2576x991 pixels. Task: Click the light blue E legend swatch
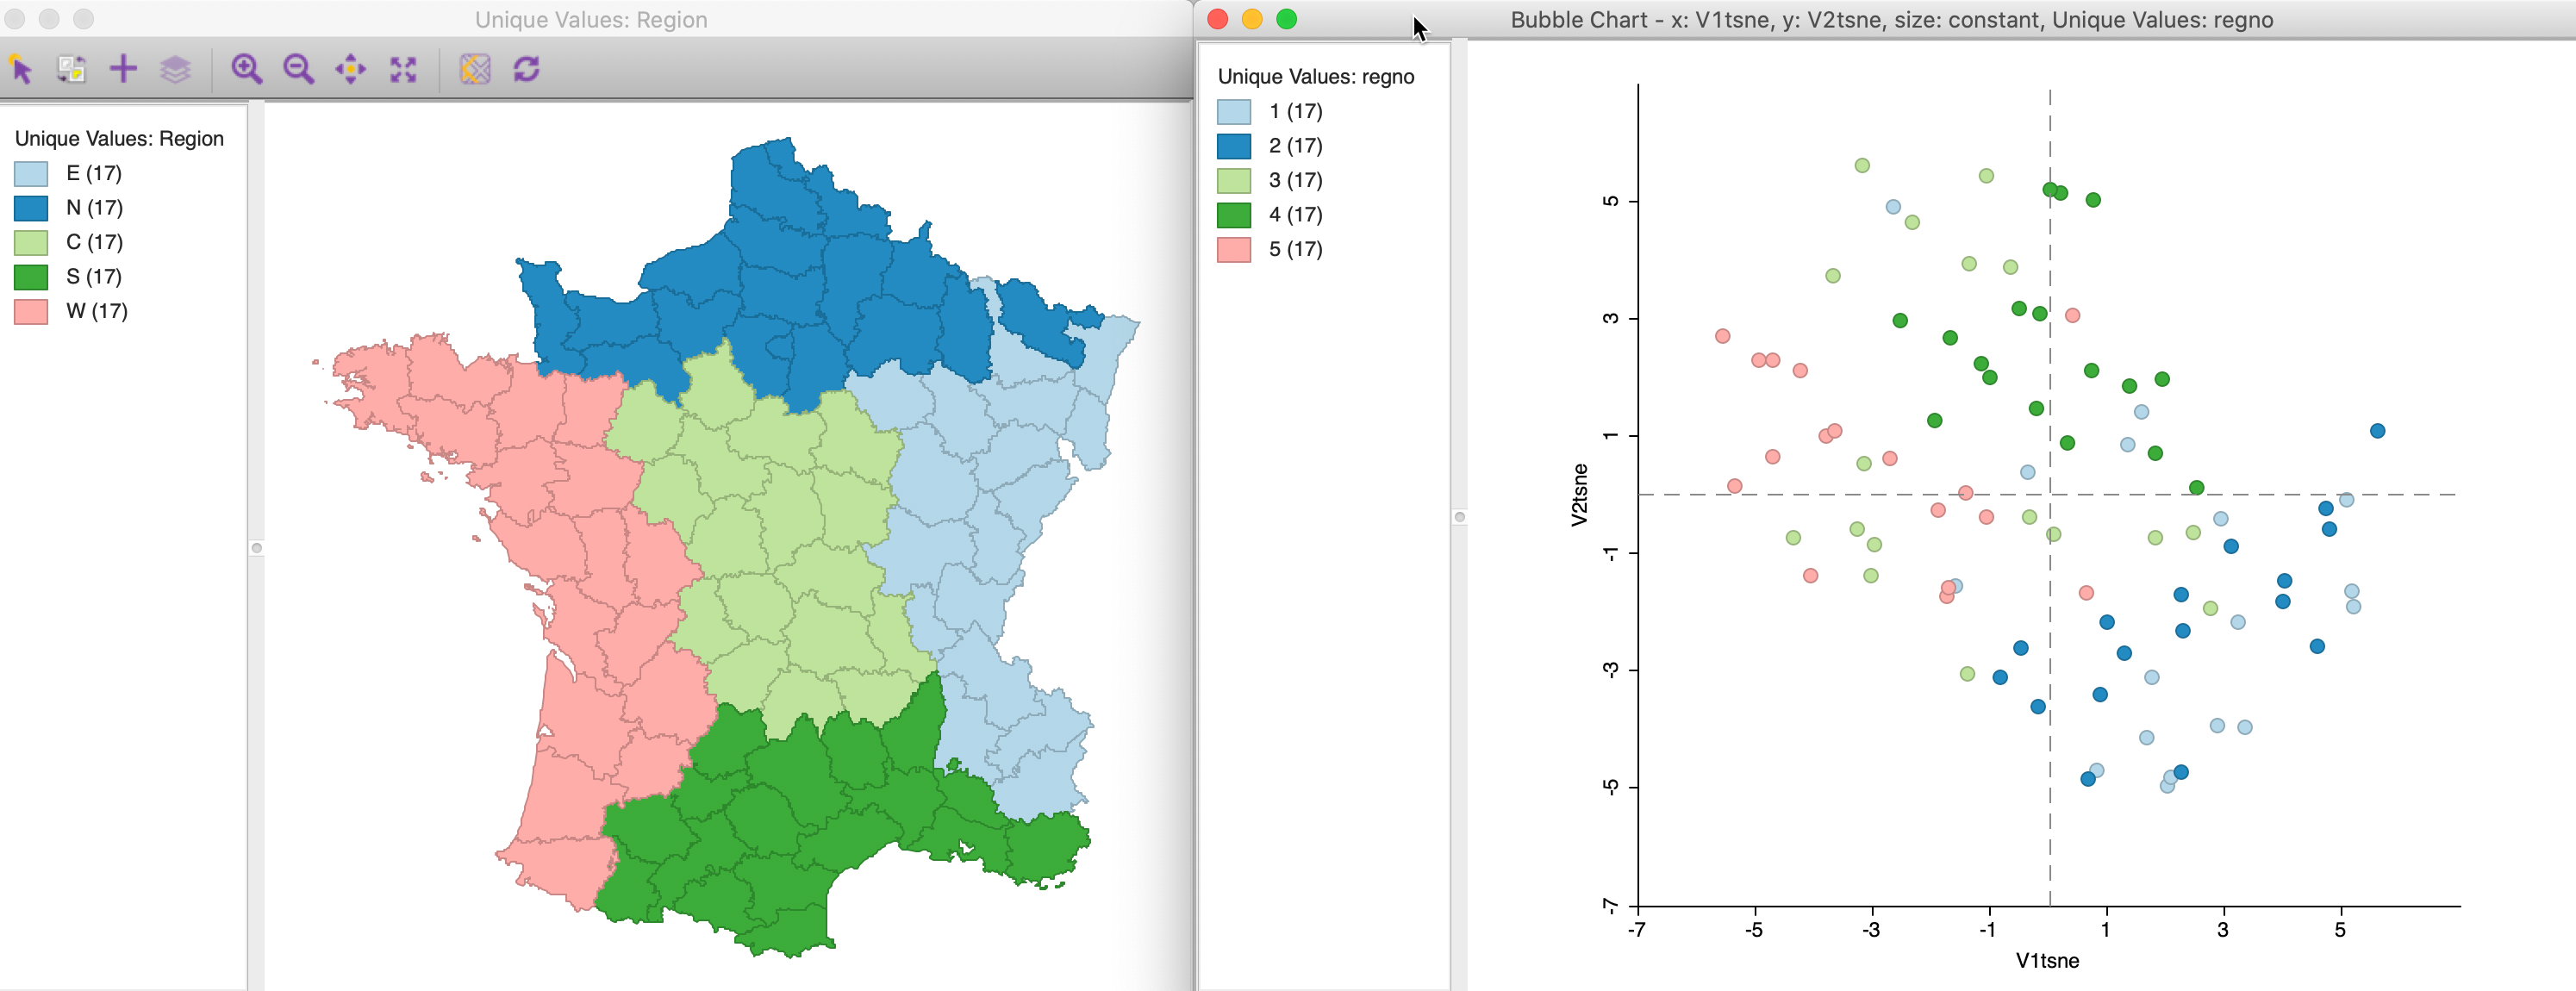pos(31,174)
